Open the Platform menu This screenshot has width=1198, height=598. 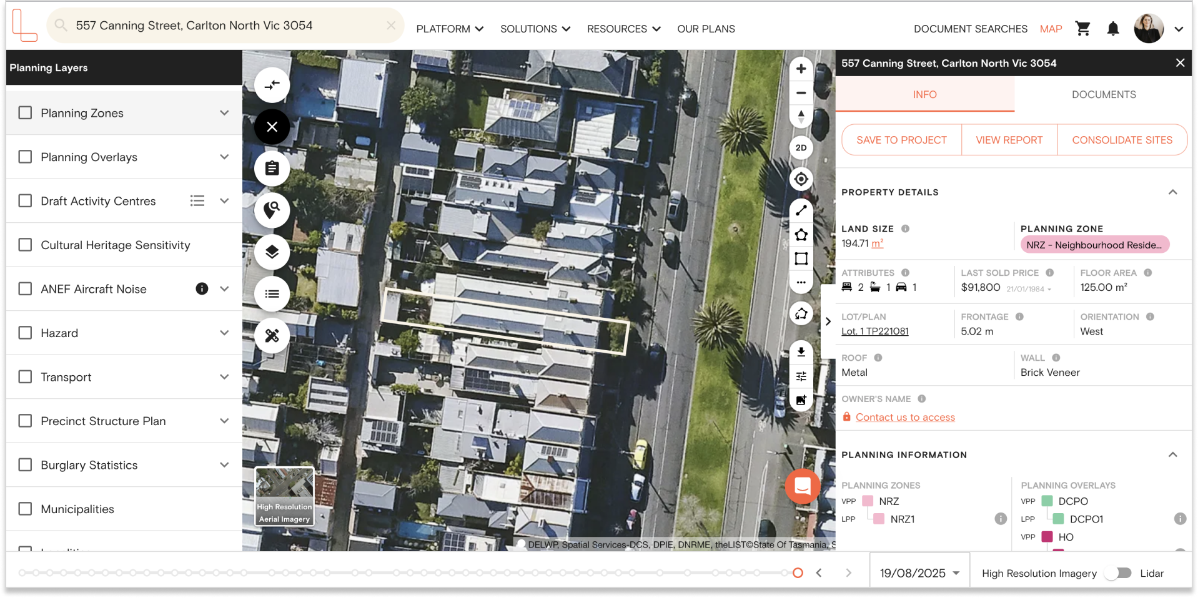point(450,29)
